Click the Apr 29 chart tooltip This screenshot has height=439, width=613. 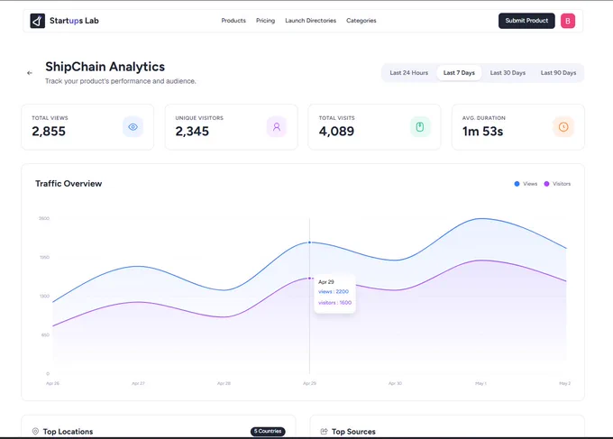(334, 292)
